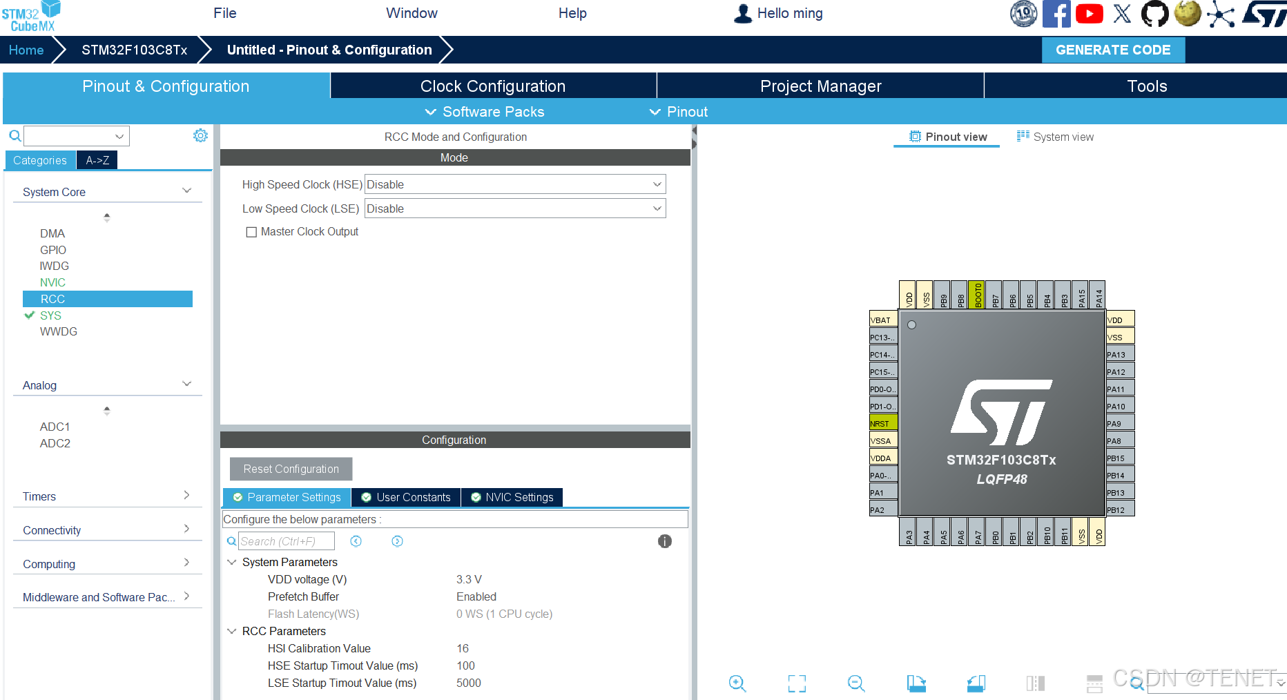Open the STM32CubeMX logo
This screenshot has height=700, width=1287.
coord(31,17)
